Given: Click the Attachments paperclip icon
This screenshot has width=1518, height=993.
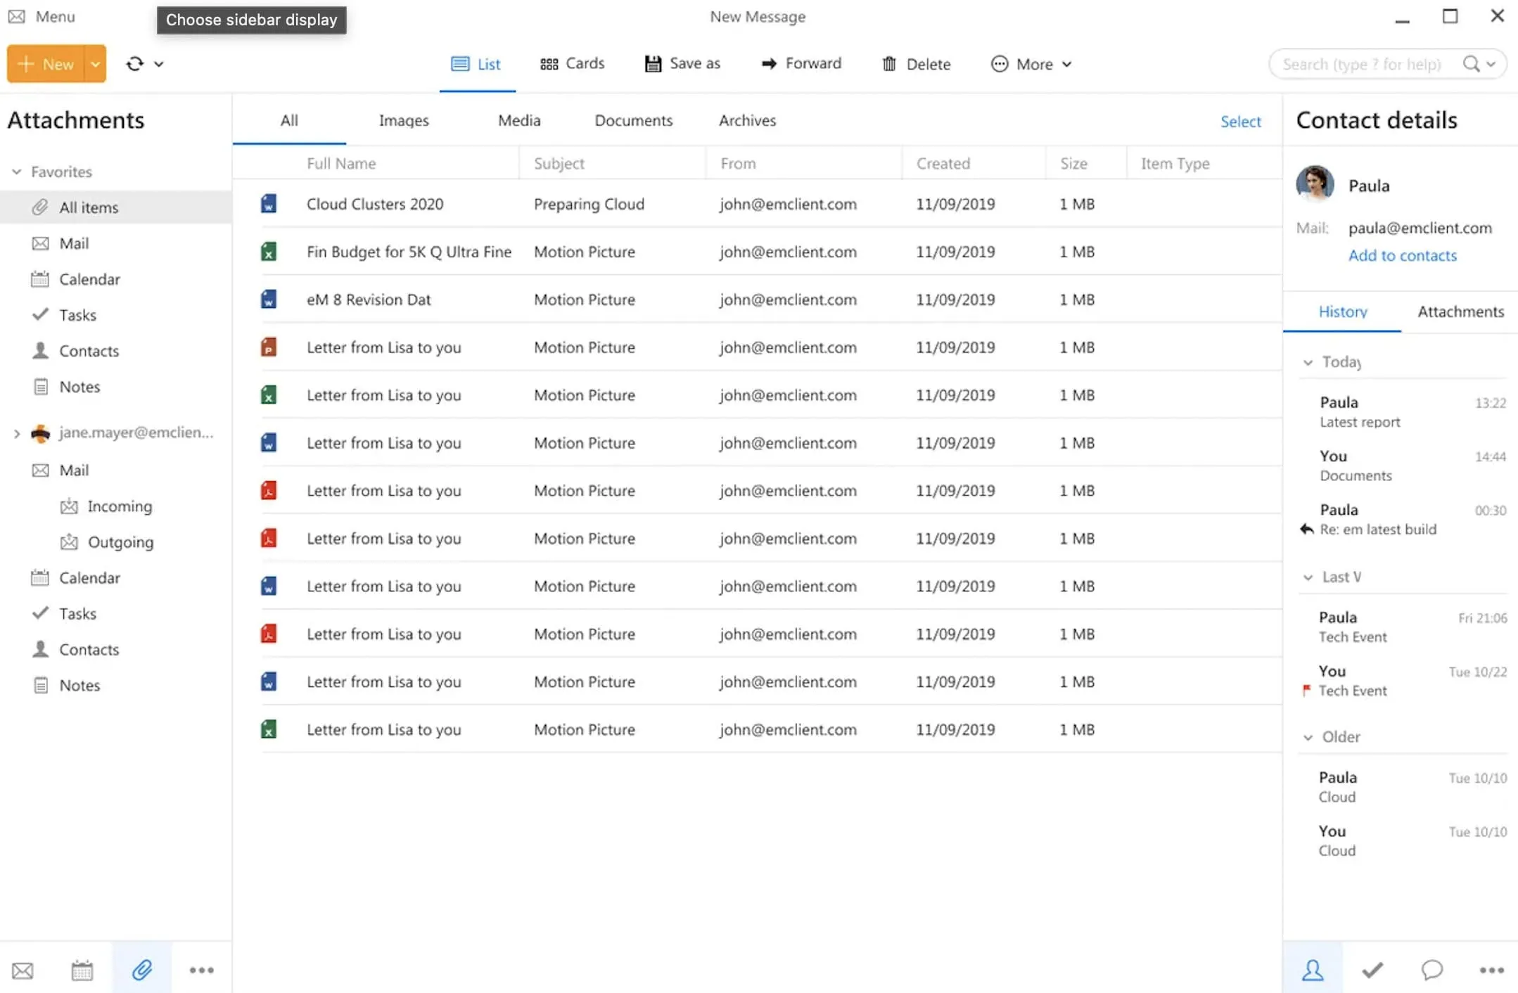Looking at the screenshot, I should pyautogui.click(x=142, y=970).
